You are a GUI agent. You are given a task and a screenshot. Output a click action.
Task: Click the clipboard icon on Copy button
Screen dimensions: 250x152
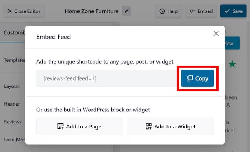click(x=190, y=78)
